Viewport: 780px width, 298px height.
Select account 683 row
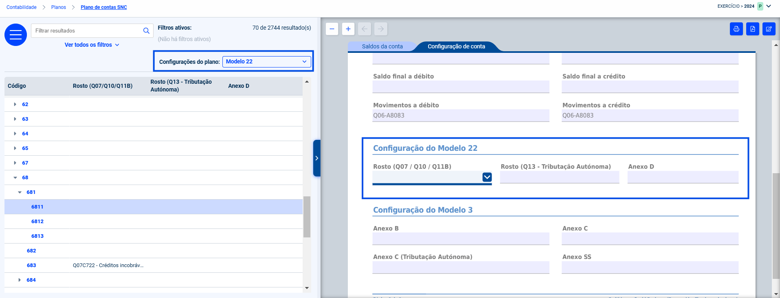click(154, 265)
